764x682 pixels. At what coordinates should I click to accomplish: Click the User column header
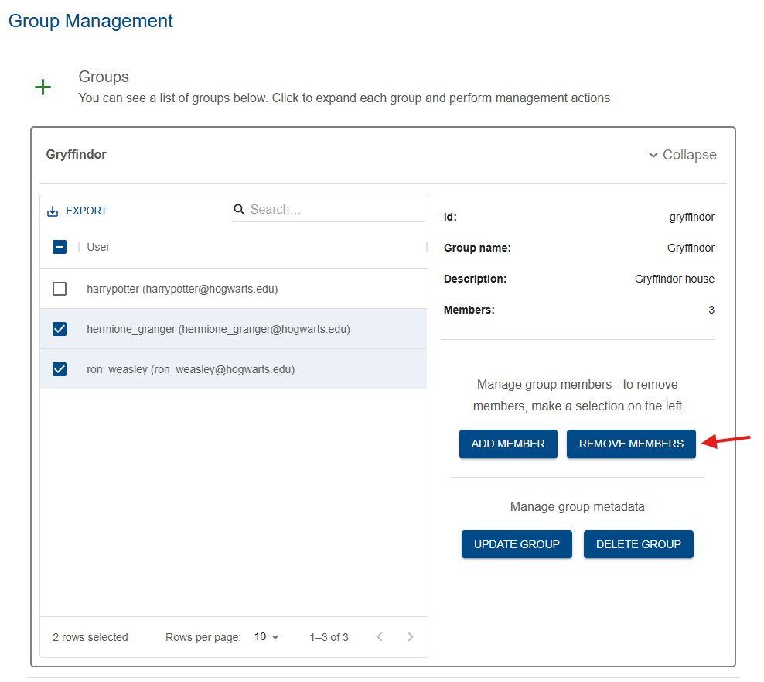(98, 247)
